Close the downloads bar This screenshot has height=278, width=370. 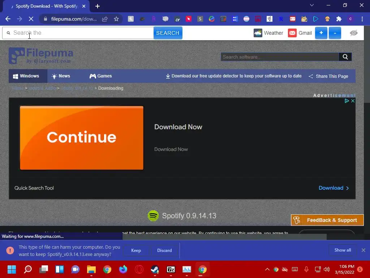363,250
